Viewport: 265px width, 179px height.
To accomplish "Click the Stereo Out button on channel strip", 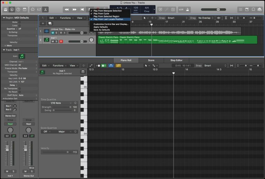I will [10, 116].
